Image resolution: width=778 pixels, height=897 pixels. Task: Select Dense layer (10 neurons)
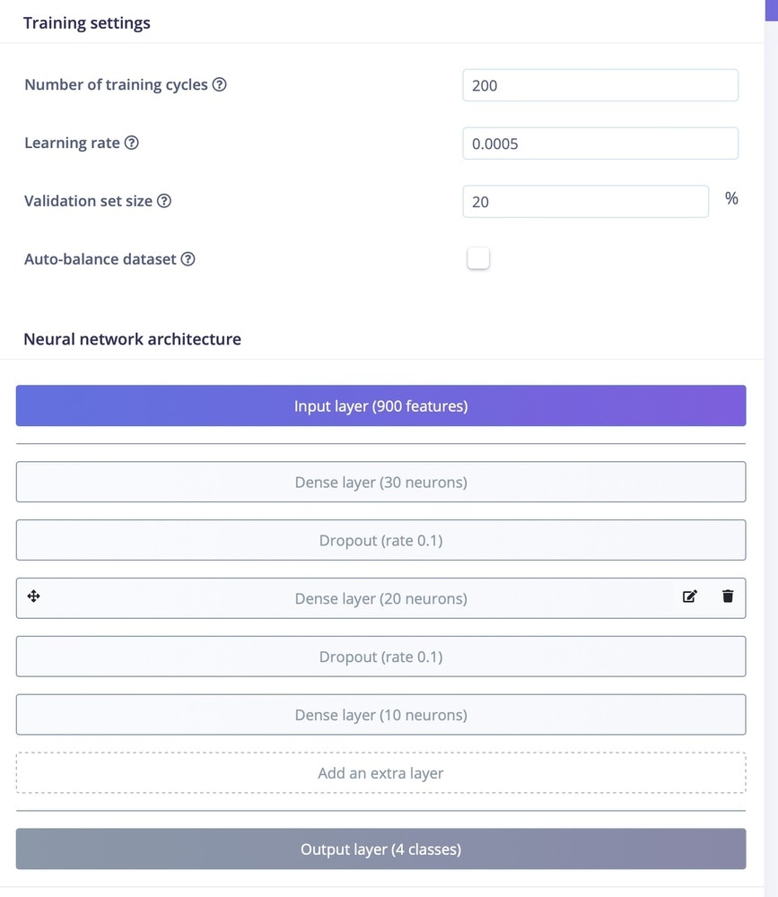click(x=380, y=715)
